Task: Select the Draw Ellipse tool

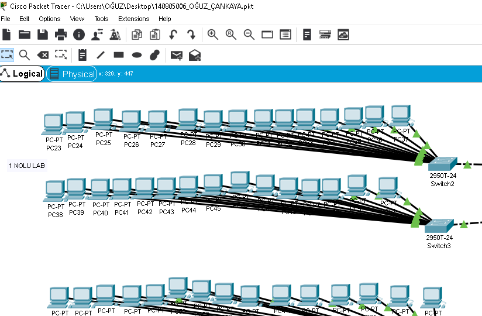Action: click(137, 55)
